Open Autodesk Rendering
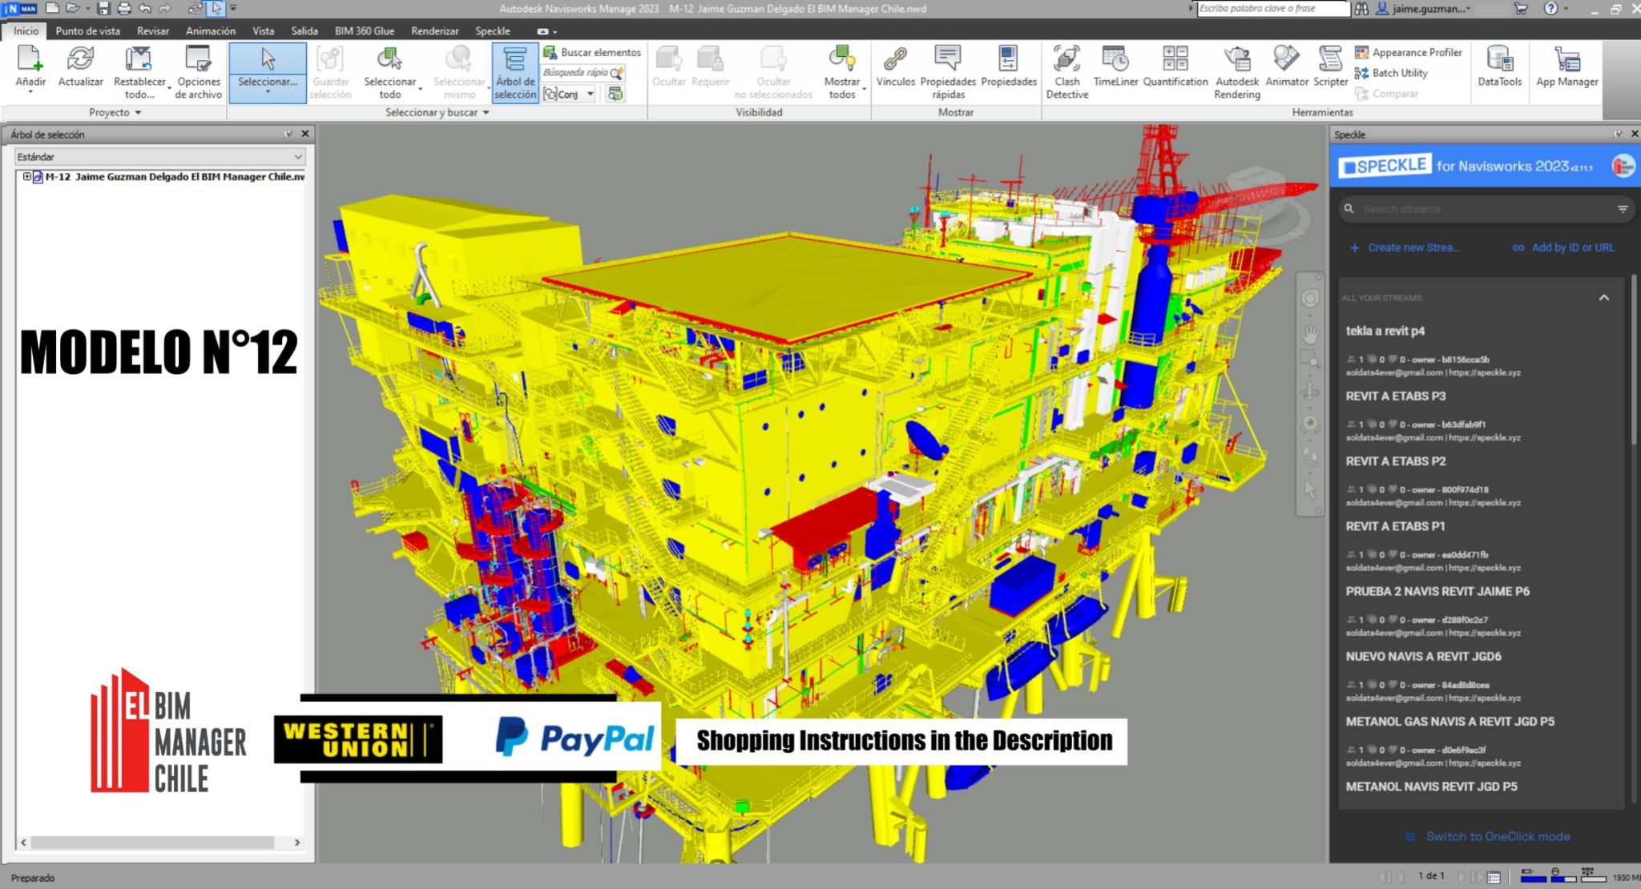This screenshot has width=1641, height=889. pos(1236,70)
